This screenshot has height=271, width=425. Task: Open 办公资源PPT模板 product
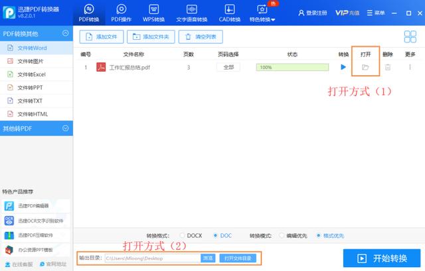click(x=35, y=250)
